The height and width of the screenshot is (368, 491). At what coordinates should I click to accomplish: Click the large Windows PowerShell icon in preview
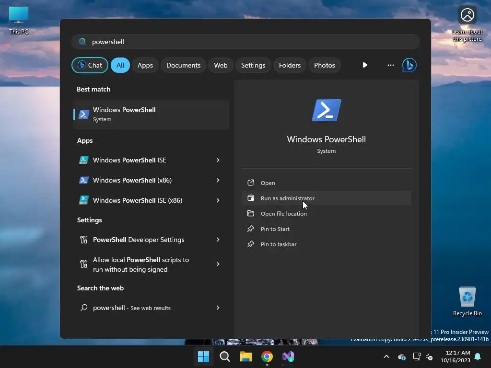tap(326, 110)
